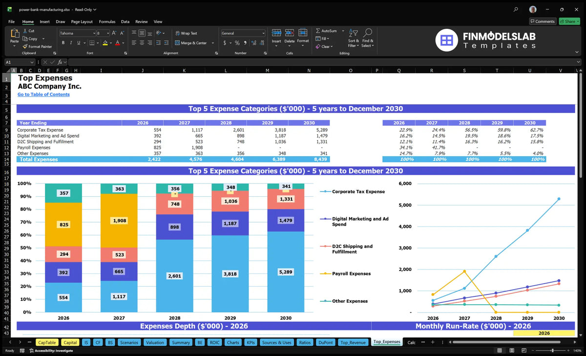Click Wrap Text button
The width and height of the screenshot is (586, 356).
click(186, 33)
